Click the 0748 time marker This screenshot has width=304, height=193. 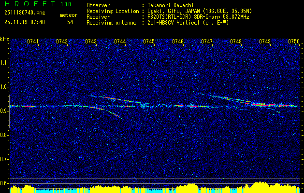click(x=236, y=41)
